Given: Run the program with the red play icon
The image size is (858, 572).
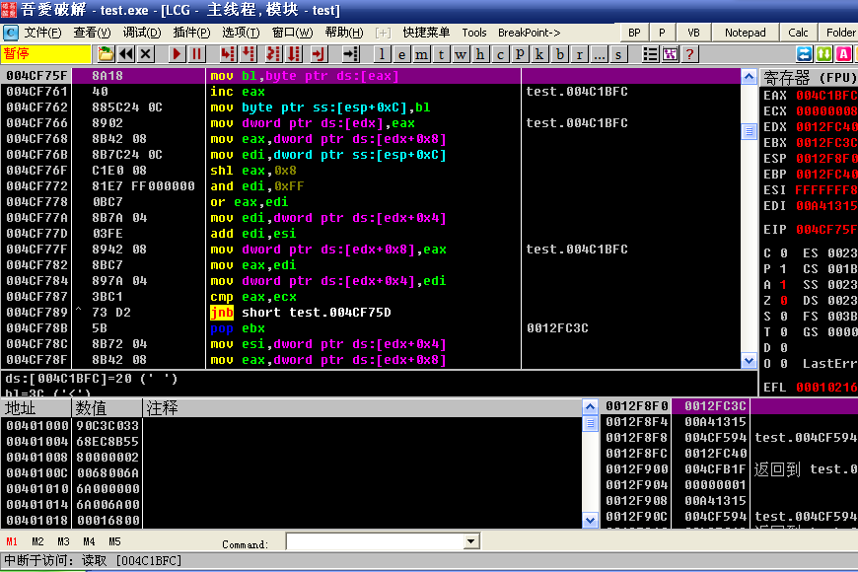Looking at the screenshot, I should 177,53.
